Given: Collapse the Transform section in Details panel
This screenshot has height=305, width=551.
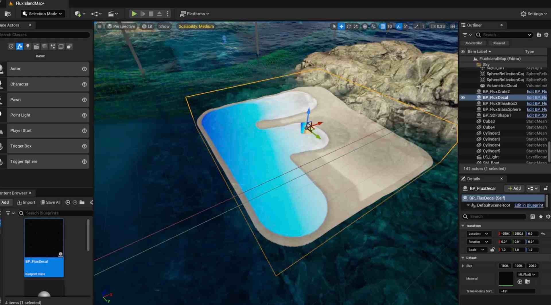Looking at the screenshot, I should pyautogui.click(x=463, y=225).
